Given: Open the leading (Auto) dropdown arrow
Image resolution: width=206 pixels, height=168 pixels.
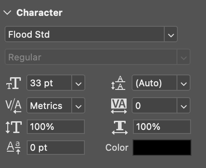Looking at the screenshot, I should click(183, 83).
